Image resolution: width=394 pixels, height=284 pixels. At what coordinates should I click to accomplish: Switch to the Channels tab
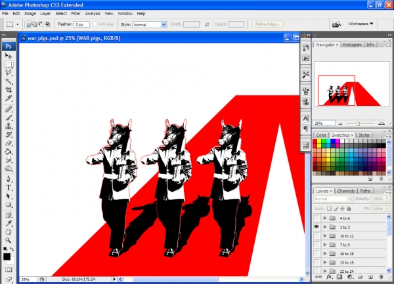(x=346, y=191)
